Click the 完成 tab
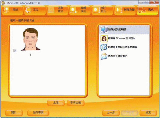Image resolution: width=160 pixels, height=118 pixels. [147, 10]
